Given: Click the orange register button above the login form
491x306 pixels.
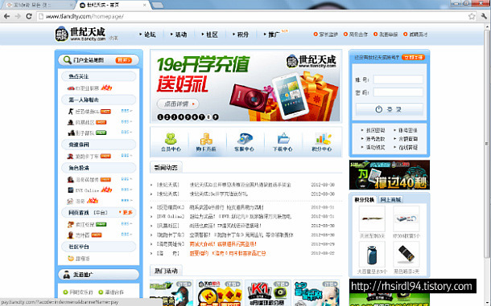Looking at the screenshot, I should tap(414, 57).
